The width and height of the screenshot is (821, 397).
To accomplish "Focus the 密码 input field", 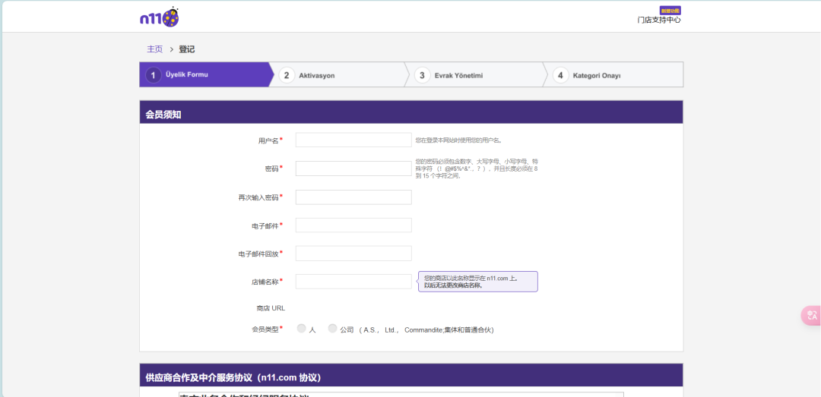I will tap(353, 169).
